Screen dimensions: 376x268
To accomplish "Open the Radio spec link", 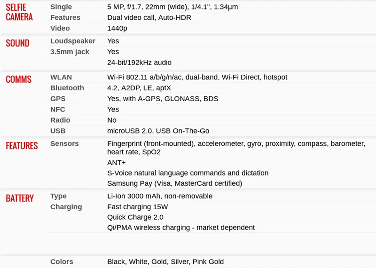I will click(60, 120).
